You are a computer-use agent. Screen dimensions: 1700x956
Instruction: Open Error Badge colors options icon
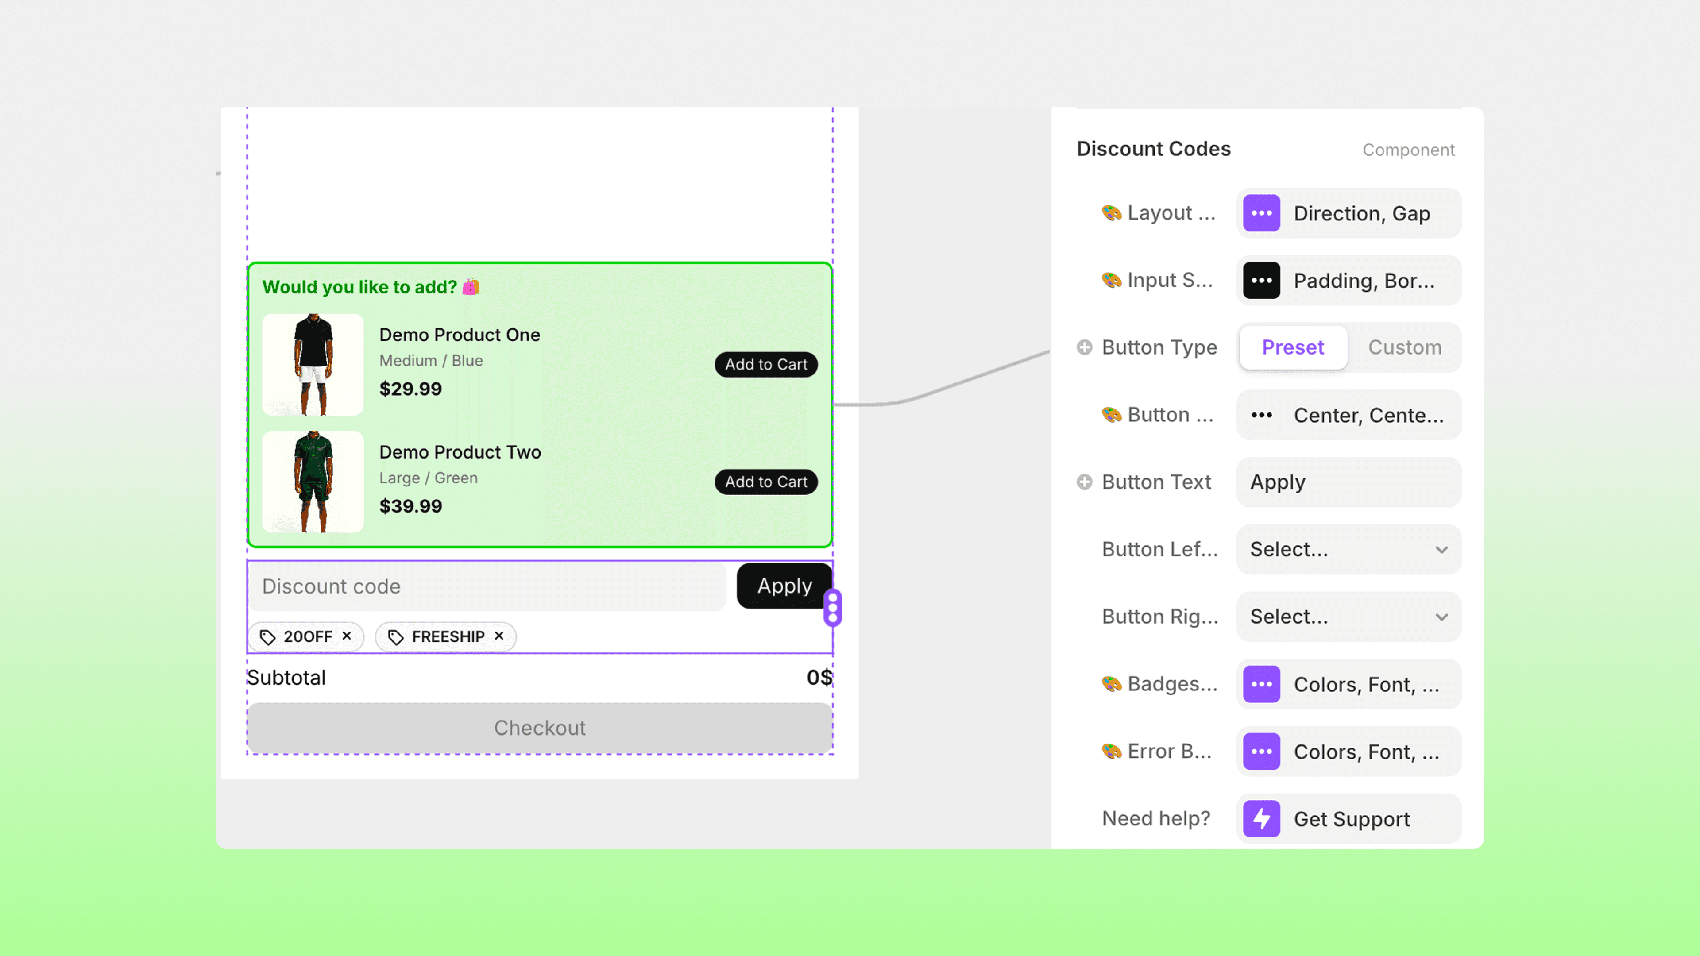(1261, 752)
